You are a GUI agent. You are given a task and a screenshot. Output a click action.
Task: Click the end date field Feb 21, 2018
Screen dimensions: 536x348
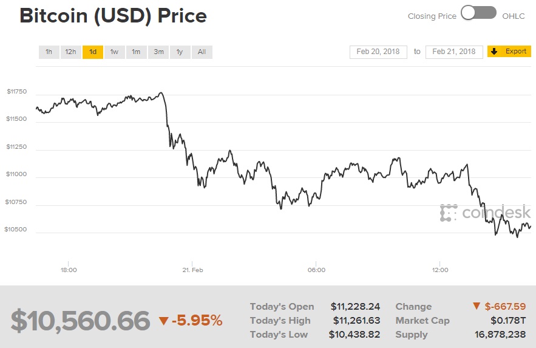454,52
